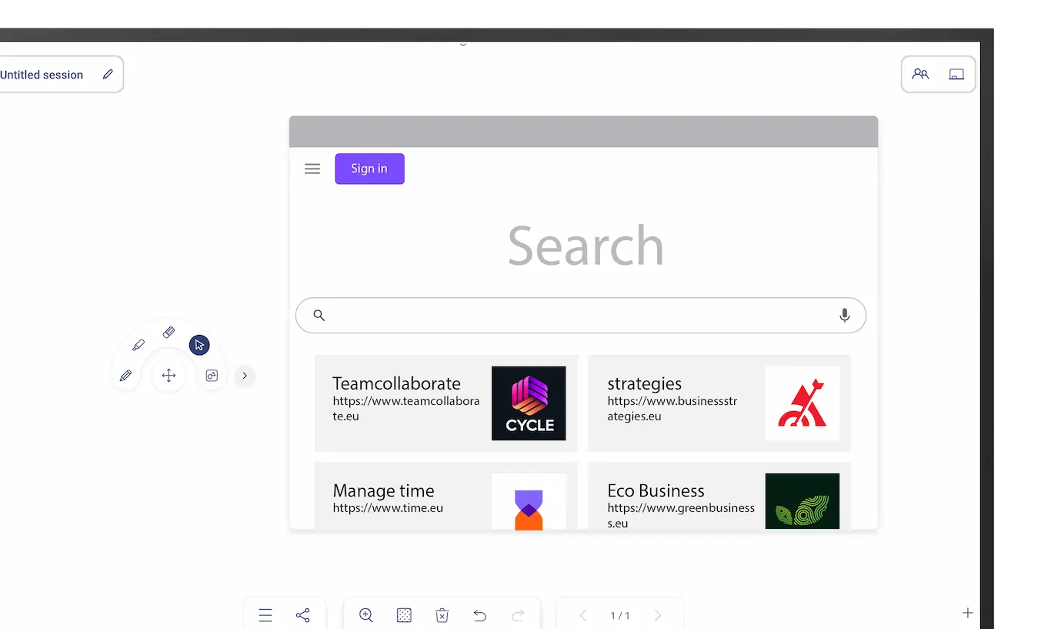This screenshot has width=1041, height=629.
Task: Click the screen share display icon
Action: tap(956, 75)
